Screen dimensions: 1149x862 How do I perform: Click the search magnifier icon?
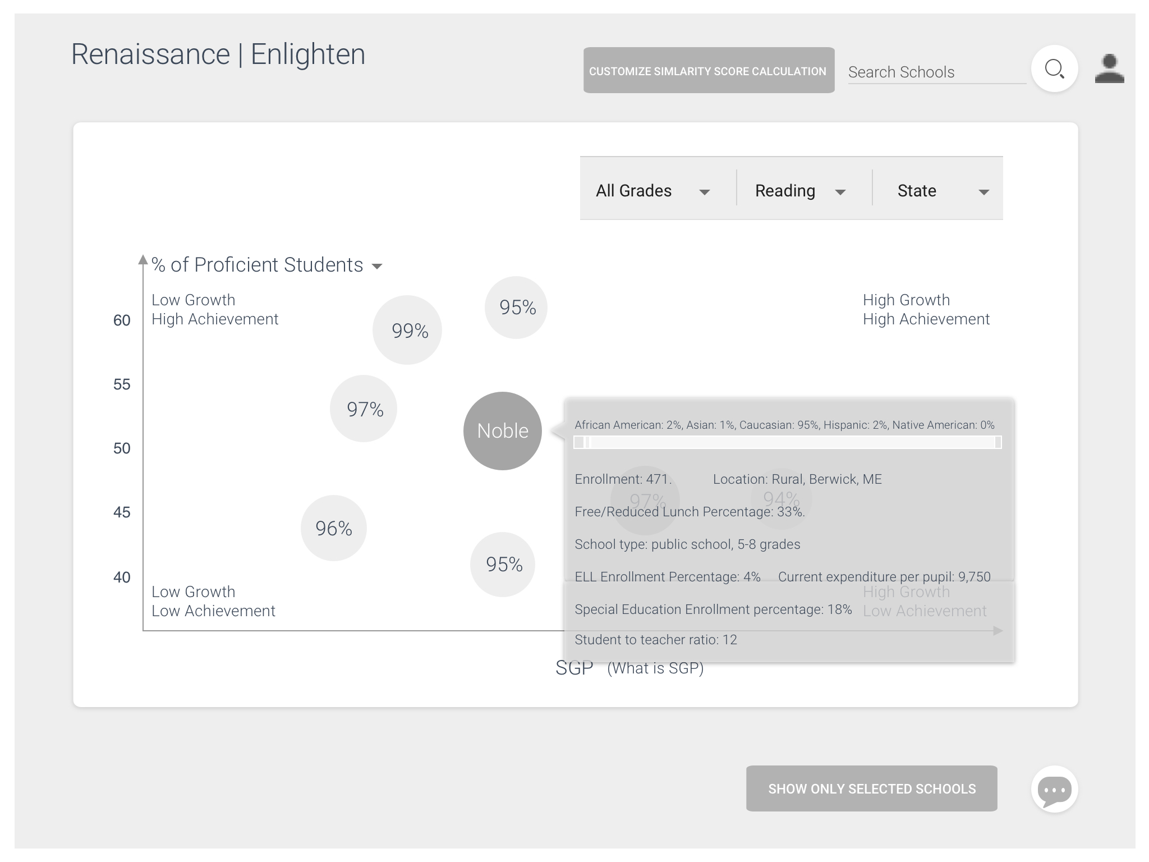pos(1054,69)
